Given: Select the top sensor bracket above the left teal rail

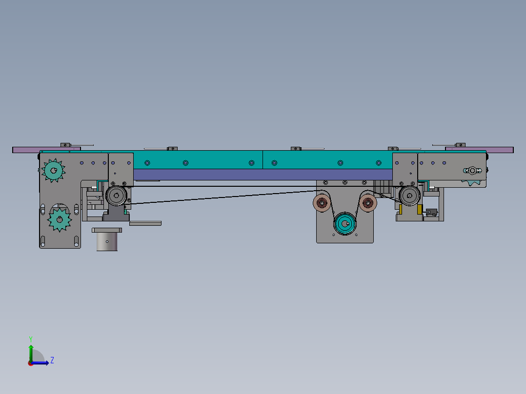Looking at the screenshot, I should coord(172,149).
